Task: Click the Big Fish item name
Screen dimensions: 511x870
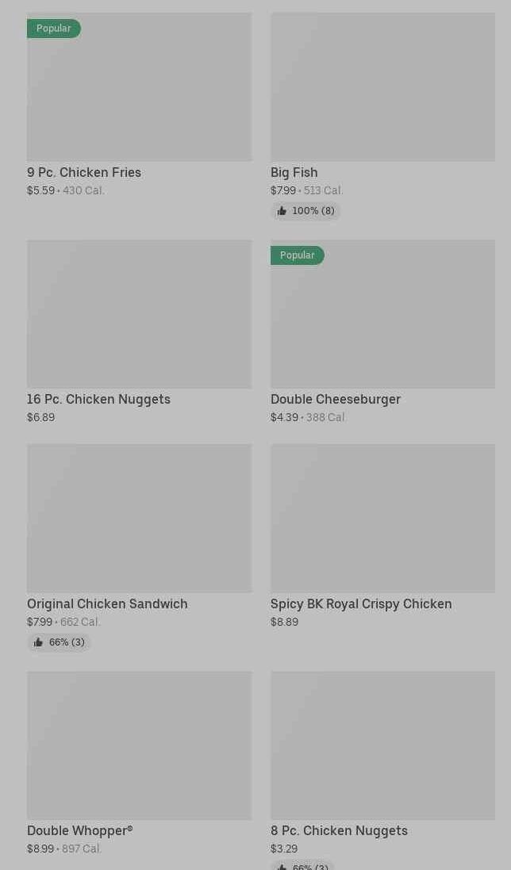Action: click(294, 172)
